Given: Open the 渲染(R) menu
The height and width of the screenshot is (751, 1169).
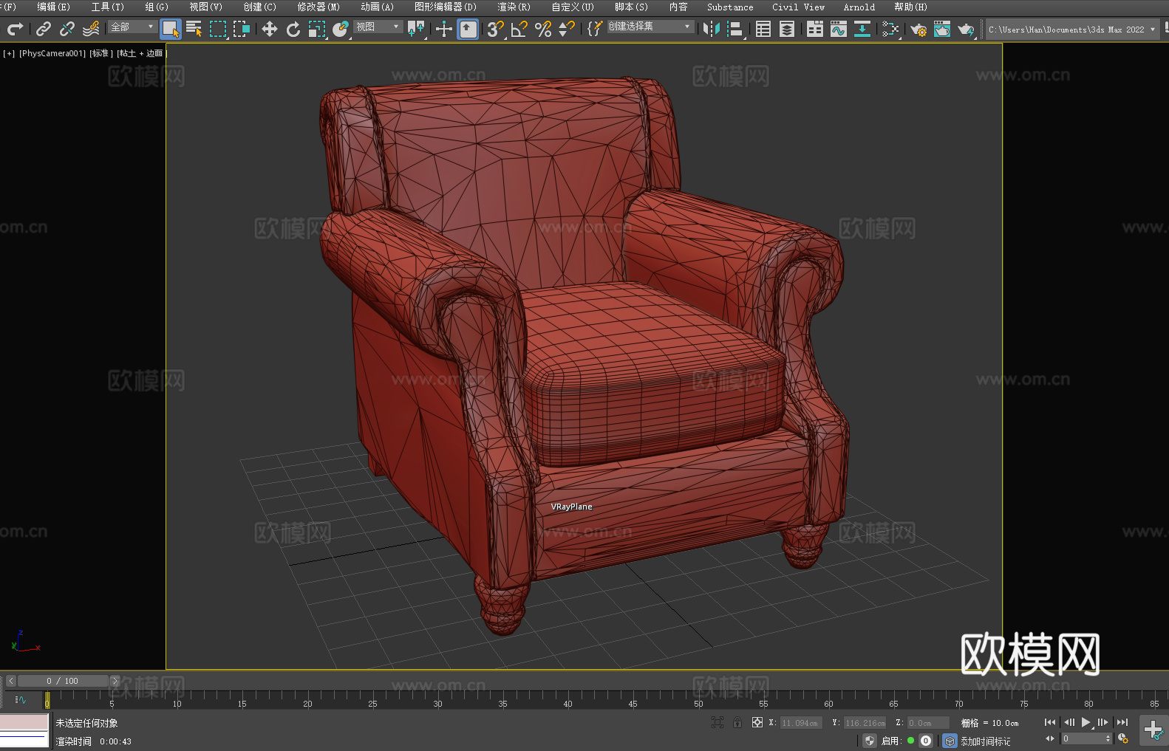Looking at the screenshot, I should (x=514, y=7).
